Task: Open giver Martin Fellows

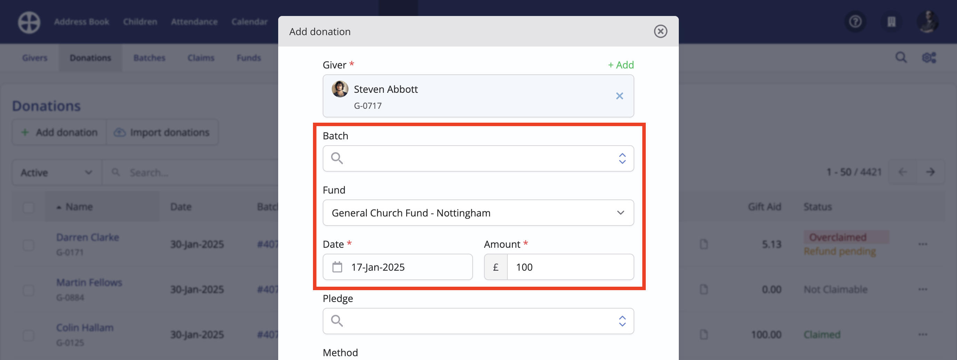Action: coord(89,283)
